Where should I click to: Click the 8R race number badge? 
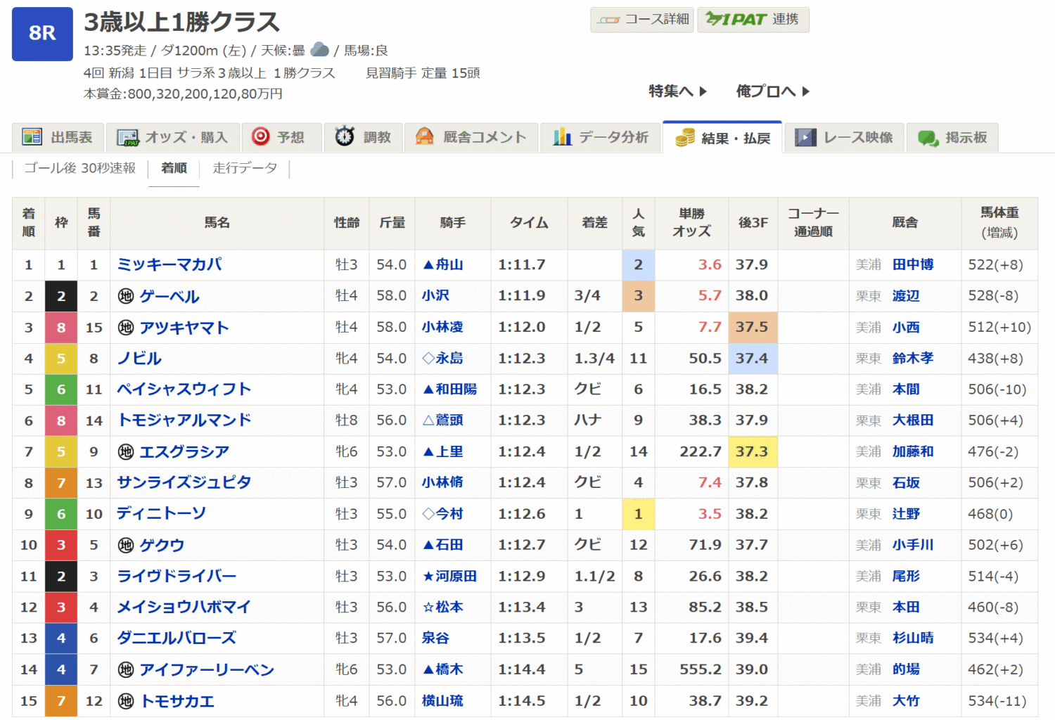(x=42, y=34)
